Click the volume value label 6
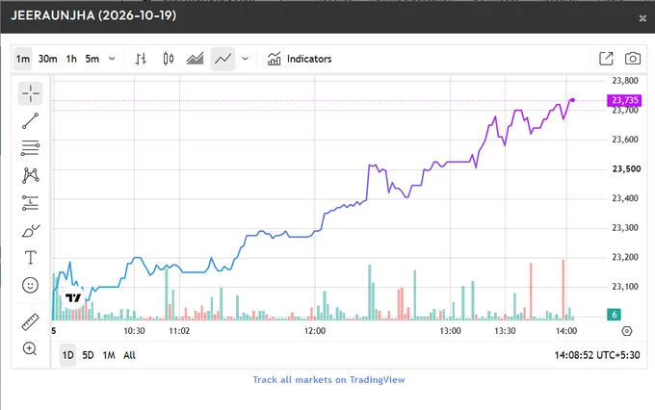The height and width of the screenshot is (410, 655). tap(614, 315)
